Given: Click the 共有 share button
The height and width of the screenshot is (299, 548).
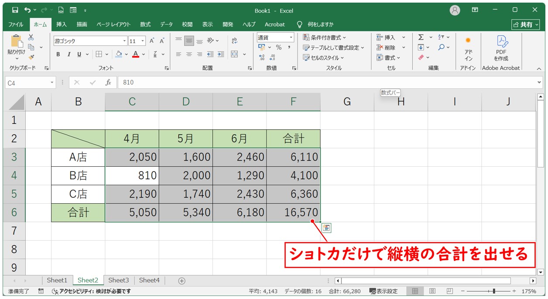Looking at the screenshot, I should pos(525,24).
